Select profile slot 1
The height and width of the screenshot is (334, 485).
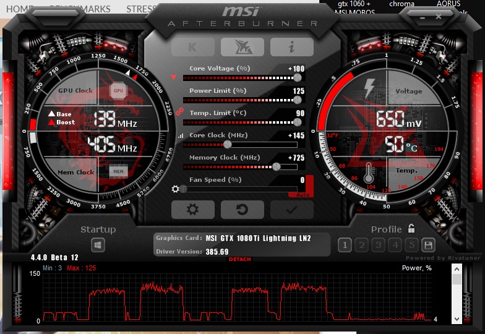345,245
